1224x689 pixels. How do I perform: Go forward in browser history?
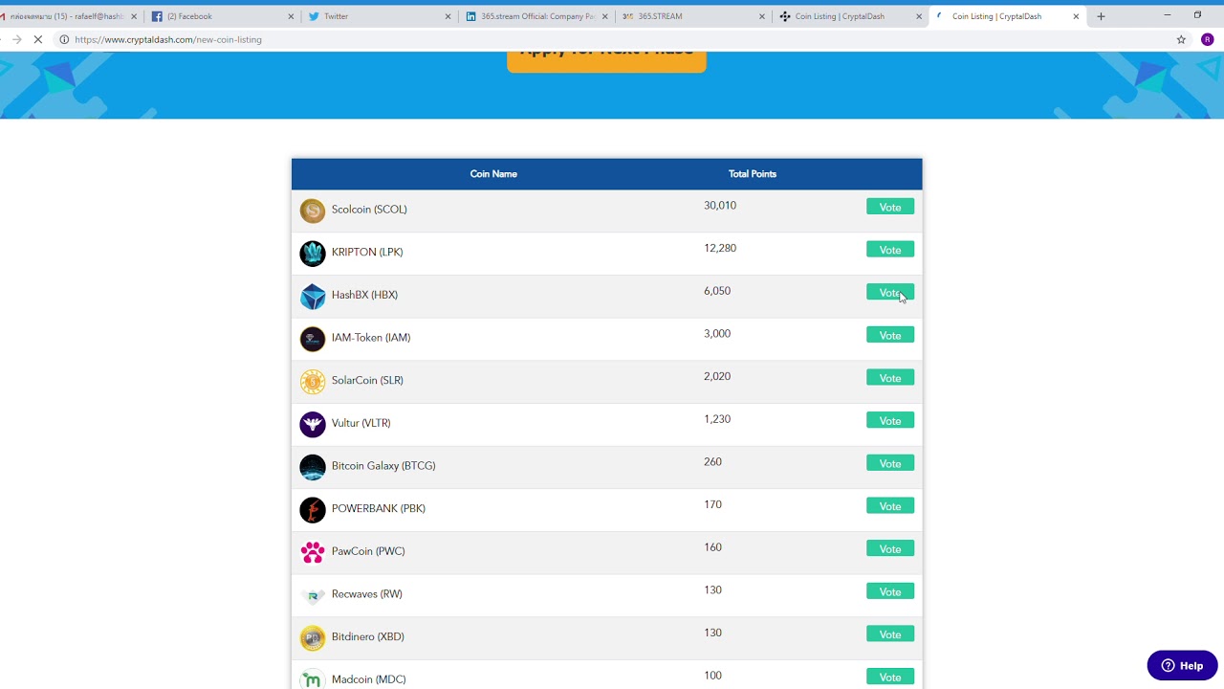tap(16, 39)
